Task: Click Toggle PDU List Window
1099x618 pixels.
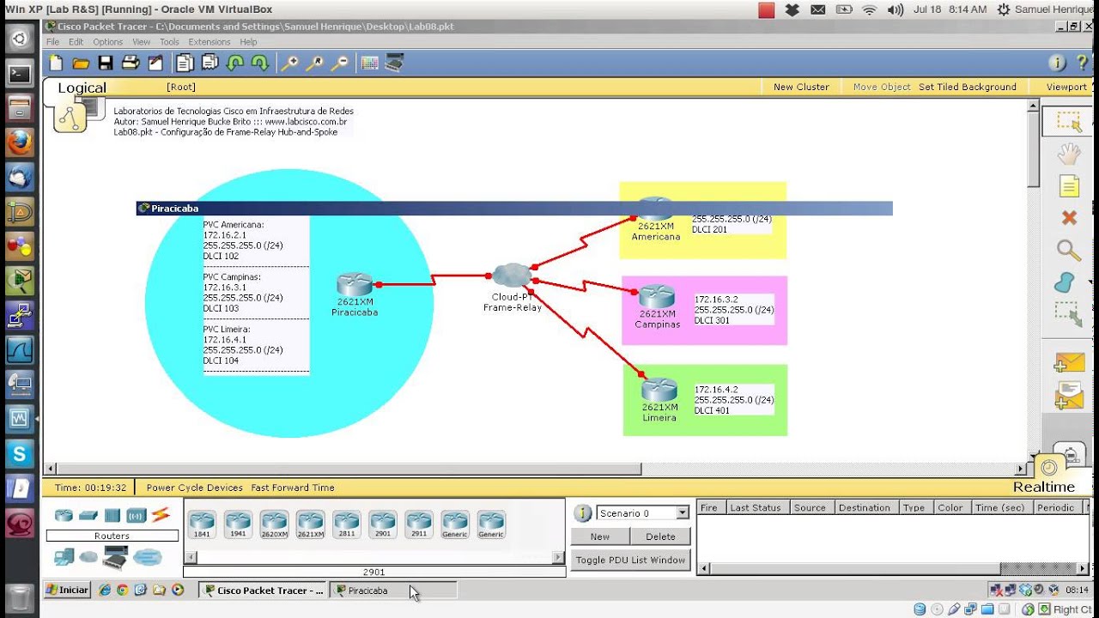Action: click(x=630, y=560)
